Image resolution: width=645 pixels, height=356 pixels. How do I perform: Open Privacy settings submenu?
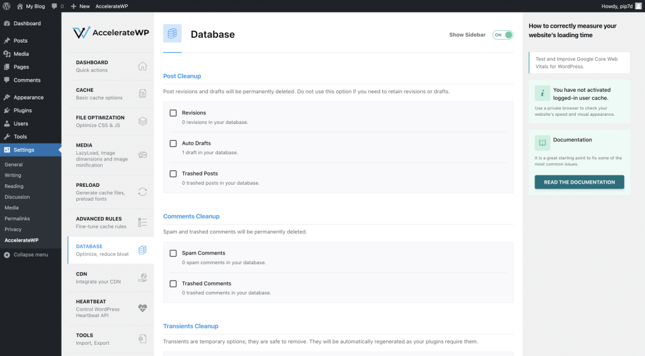(x=13, y=229)
